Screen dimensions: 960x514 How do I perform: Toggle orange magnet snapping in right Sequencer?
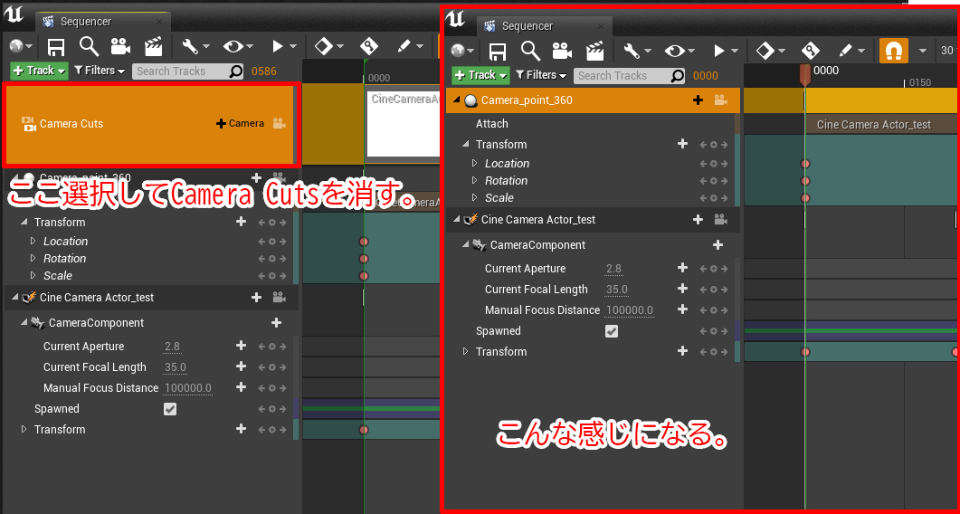pos(894,51)
